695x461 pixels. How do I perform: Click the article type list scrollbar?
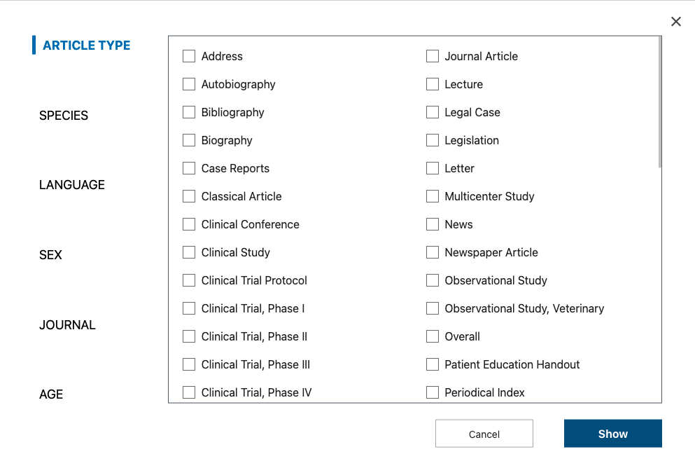pyautogui.click(x=659, y=102)
